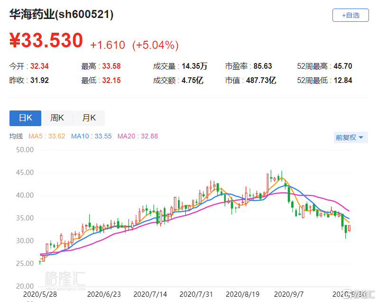Click the stock title 华海药业(sh600521)
Image resolution: width=378 pixels, height=302 pixels.
click(61, 14)
